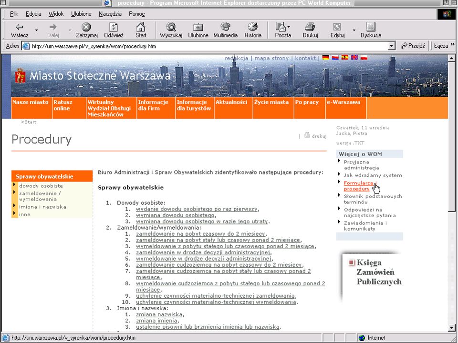Click the mapa strony link
The width and height of the screenshot is (458, 343).
[271, 58]
